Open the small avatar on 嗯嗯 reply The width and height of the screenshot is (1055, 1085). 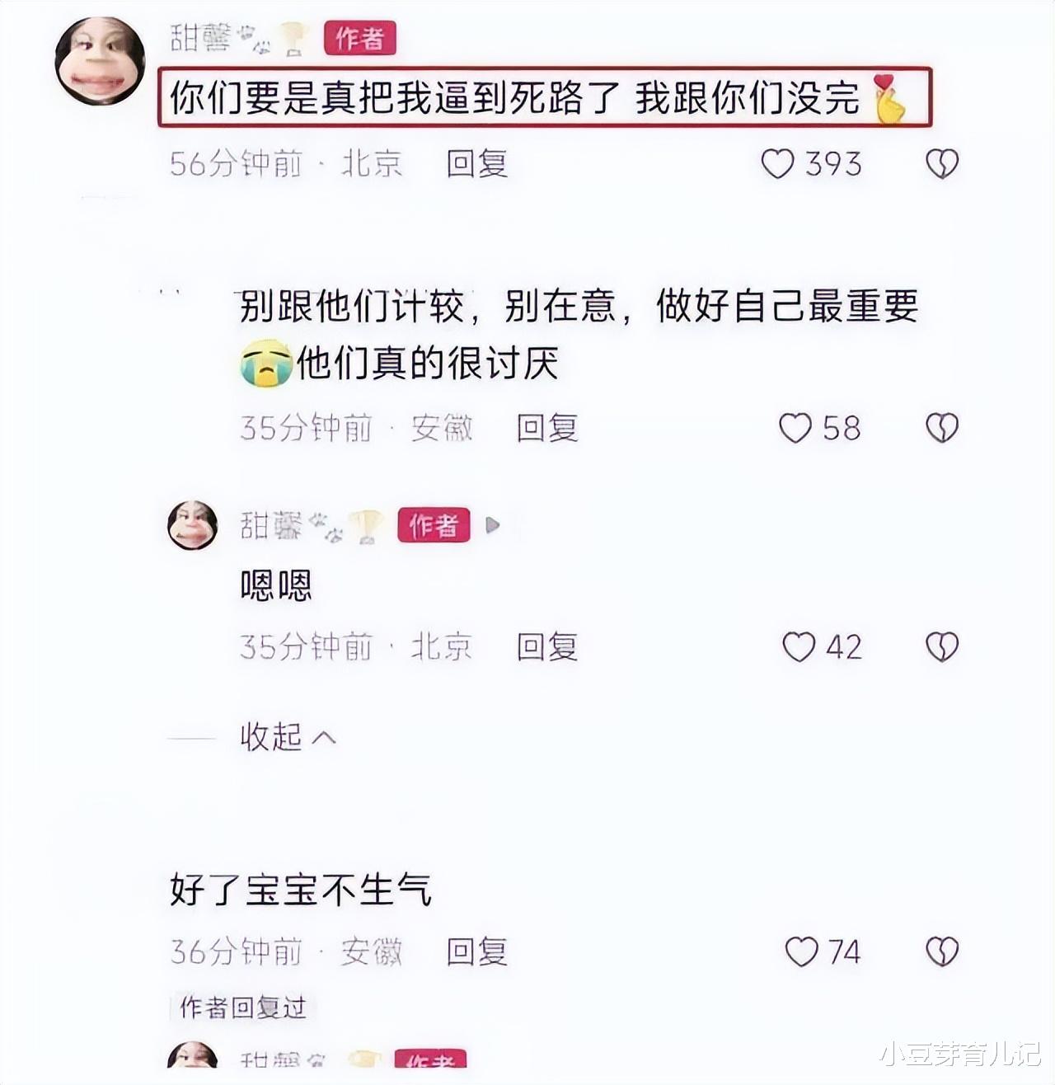point(192,525)
